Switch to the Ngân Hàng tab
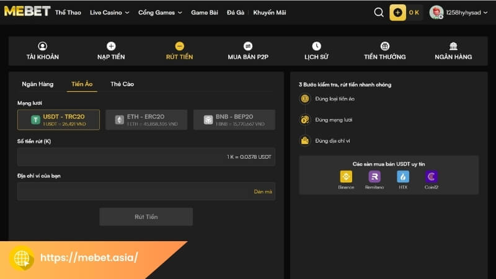 tap(37, 84)
